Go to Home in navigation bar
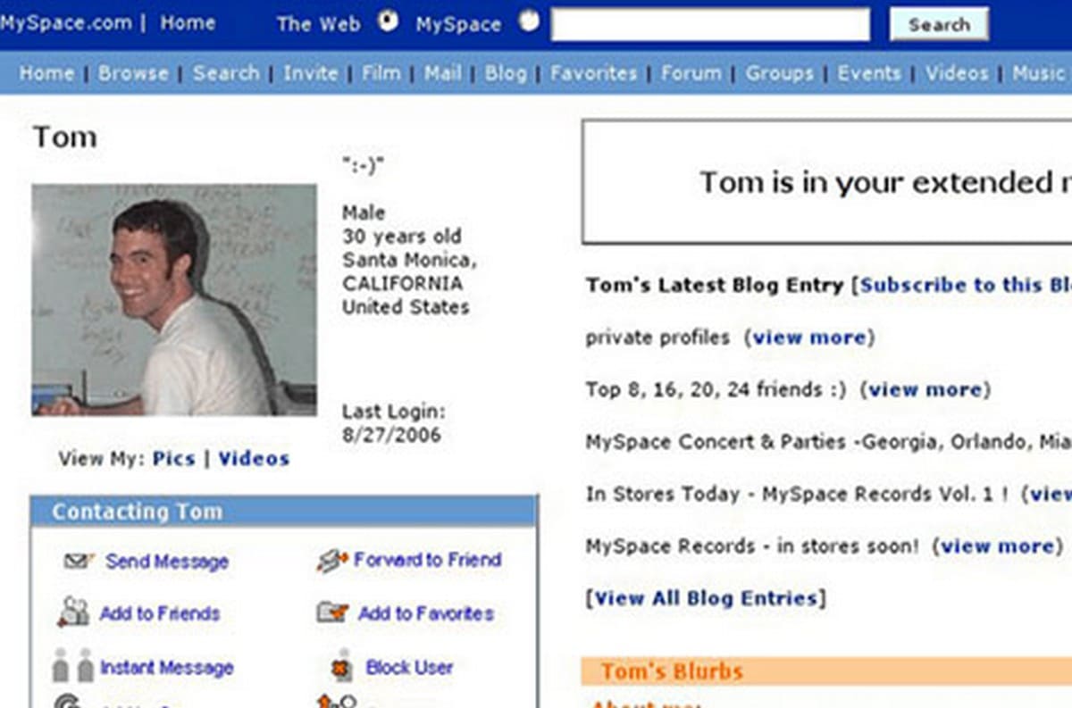Screen dimensions: 1072x708 [x=46, y=73]
